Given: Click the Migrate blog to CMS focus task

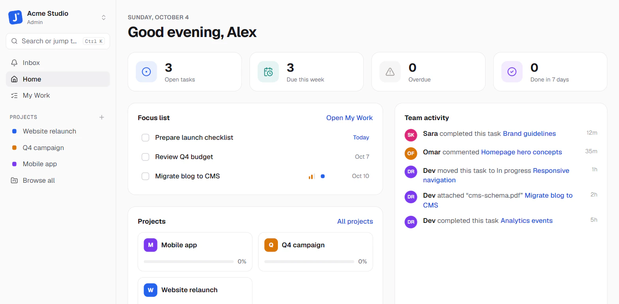Looking at the screenshot, I should [188, 176].
